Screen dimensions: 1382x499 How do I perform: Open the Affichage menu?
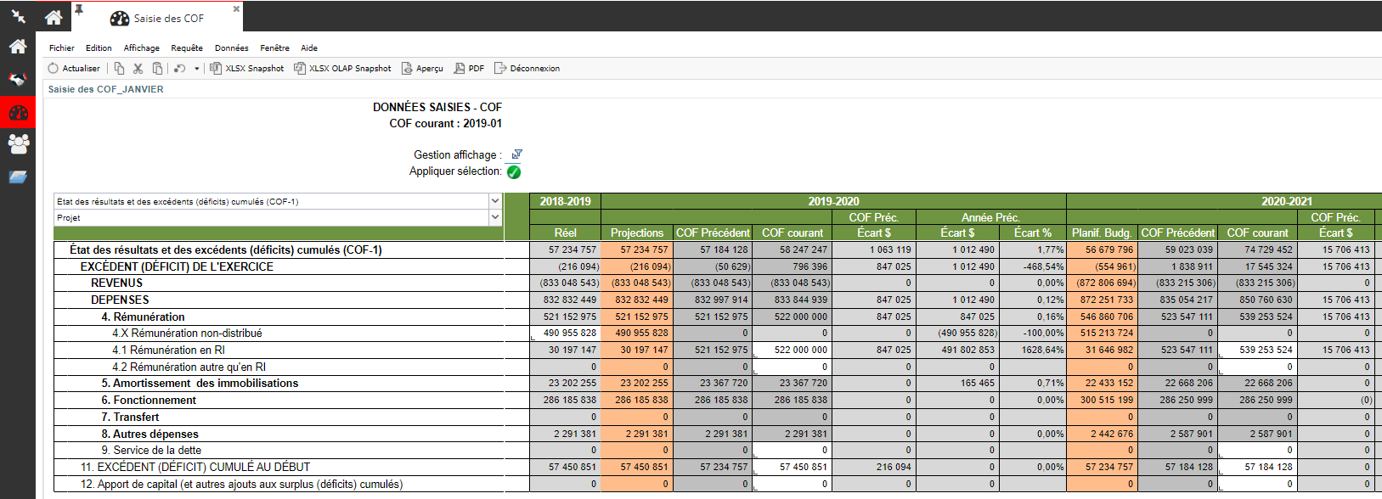click(142, 48)
